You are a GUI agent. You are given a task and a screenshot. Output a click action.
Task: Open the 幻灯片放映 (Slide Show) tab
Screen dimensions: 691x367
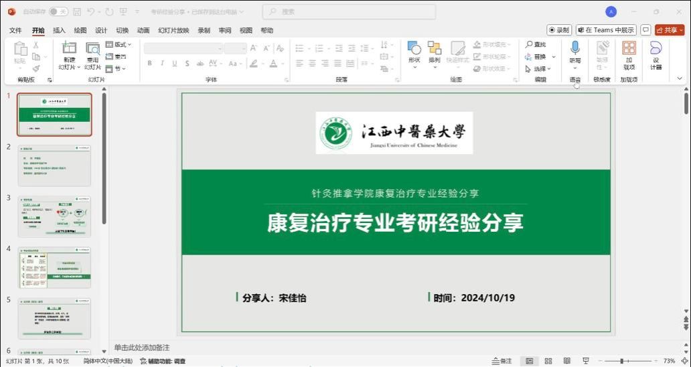(x=173, y=30)
